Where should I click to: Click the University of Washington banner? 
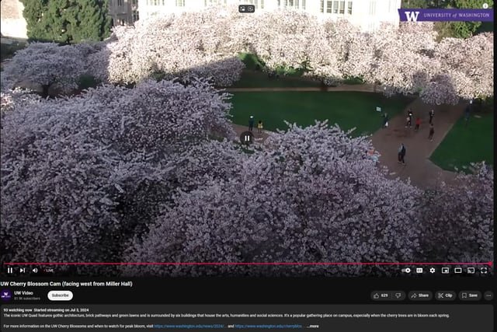446,16
